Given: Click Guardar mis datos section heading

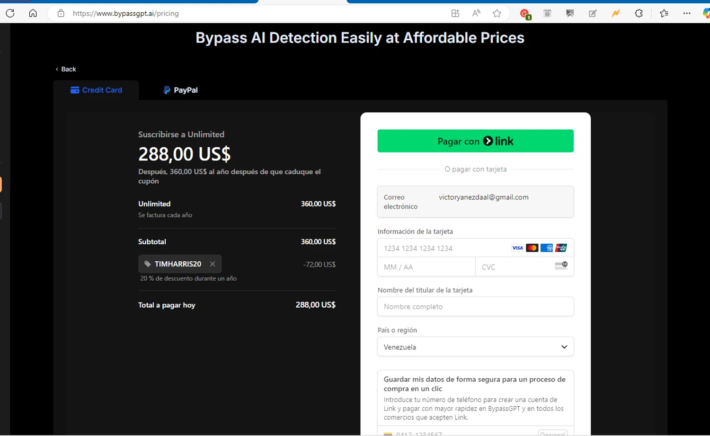Looking at the screenshot, I should pos(474,384).
